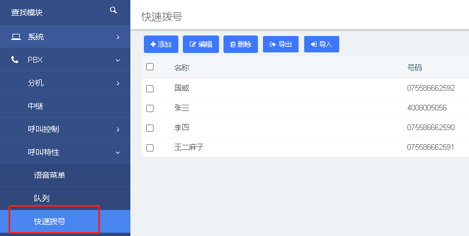Click the name cell 国威
Screen dimensions: 469x236
[182, 88]
